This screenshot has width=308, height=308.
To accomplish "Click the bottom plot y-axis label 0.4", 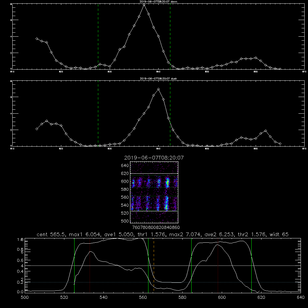I will 20,271.
